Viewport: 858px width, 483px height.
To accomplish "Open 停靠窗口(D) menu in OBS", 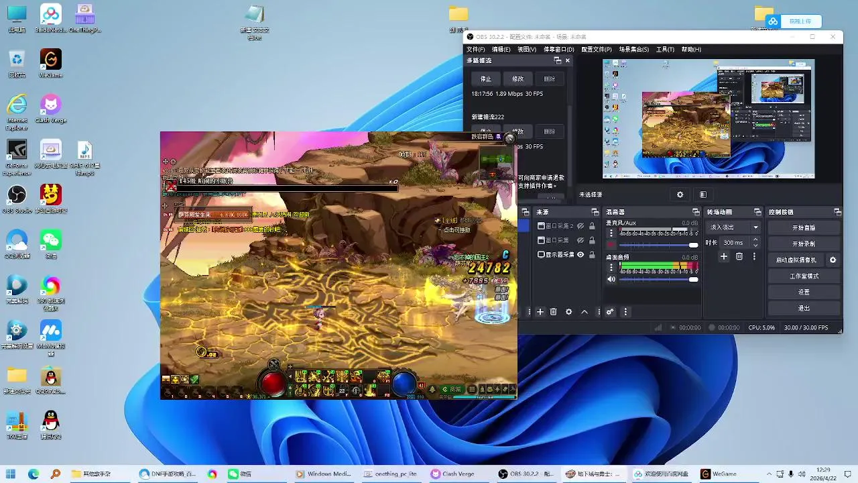I will point(558,50).
